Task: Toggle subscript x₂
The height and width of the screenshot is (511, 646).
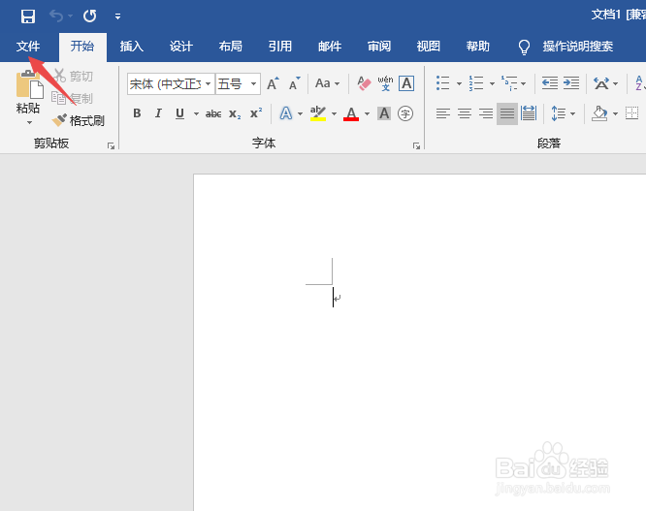Action: click(235, 113)
